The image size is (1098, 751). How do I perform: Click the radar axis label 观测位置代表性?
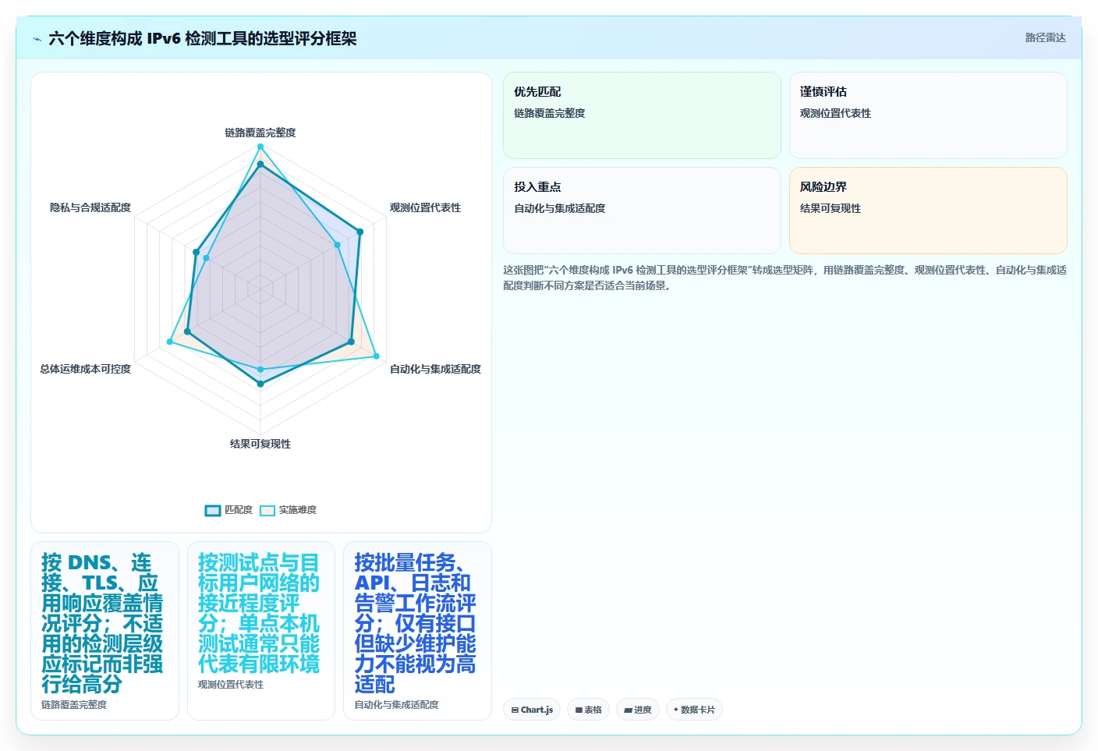(425, 207)
